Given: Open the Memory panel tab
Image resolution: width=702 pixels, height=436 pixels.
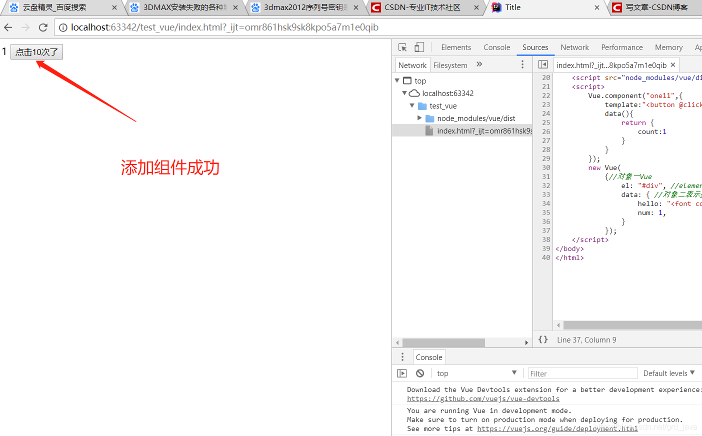Looking at the screenshot, I should pyautogui.click(x=669, y=47).
